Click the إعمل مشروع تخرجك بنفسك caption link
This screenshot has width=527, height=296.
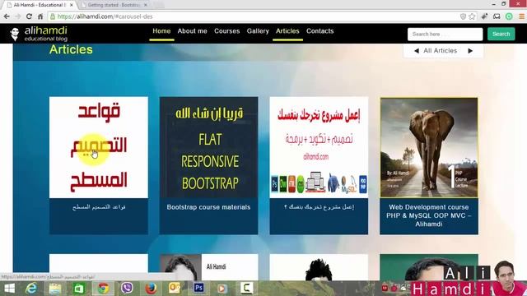(x=319, y=207)
